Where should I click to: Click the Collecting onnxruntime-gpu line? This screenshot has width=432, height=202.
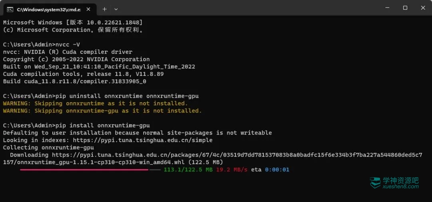(48, 147)
